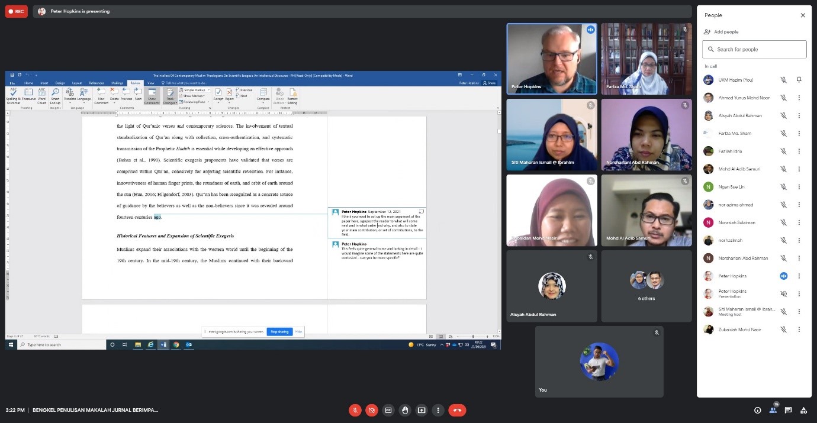The height and width of the screenshot is (423, 817).
Task: Open the meeting details info icon
Action: point(757,410)
